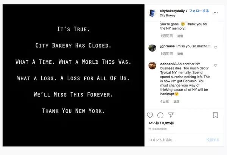Open the comment speech bubble icon
The height and width of the screenshot is (155, 227).
click(160, 115)
